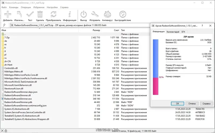Click the WinRAR icon in main title bar
The image size is (215, 133).
[x=3, y=3]
